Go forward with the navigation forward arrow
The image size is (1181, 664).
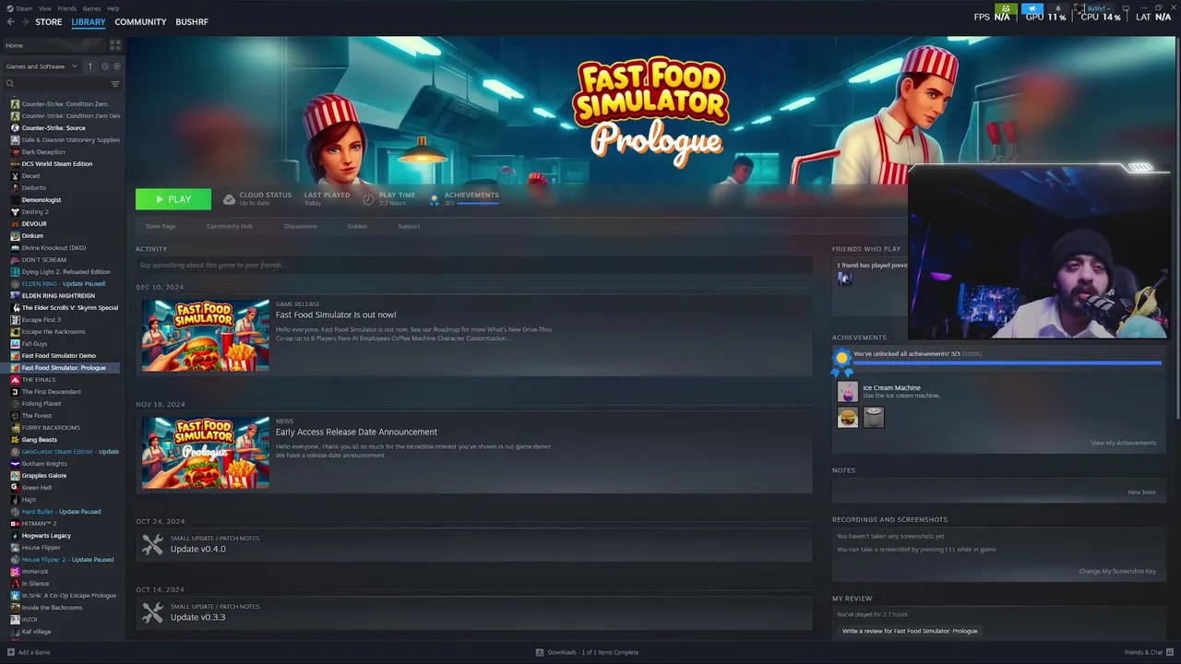[x=25, y=21]
